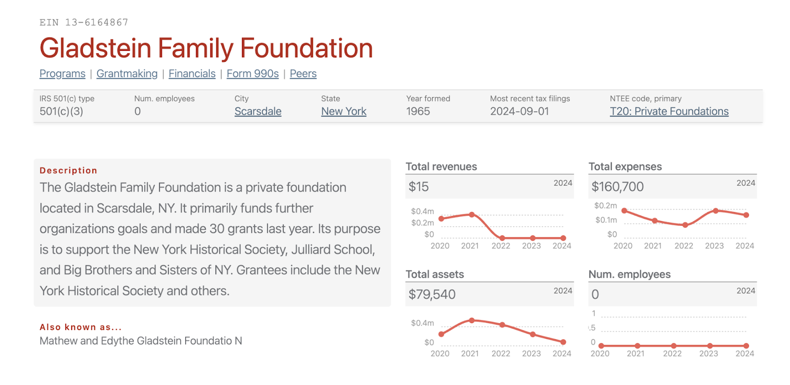Click the Scarsdale city link
The image size is (790, 385).
[x=258, y=111]
